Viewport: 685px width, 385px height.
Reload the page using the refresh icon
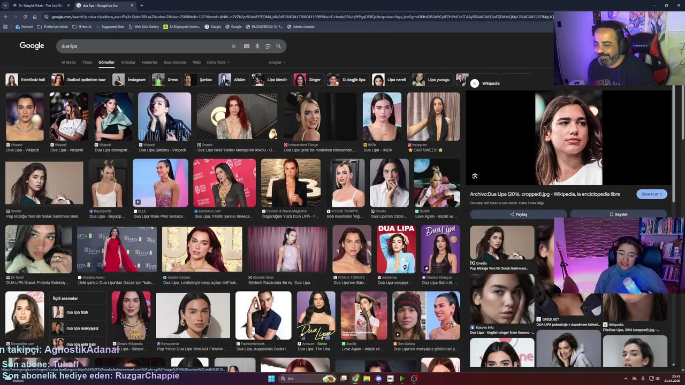[x=25, y=17]
